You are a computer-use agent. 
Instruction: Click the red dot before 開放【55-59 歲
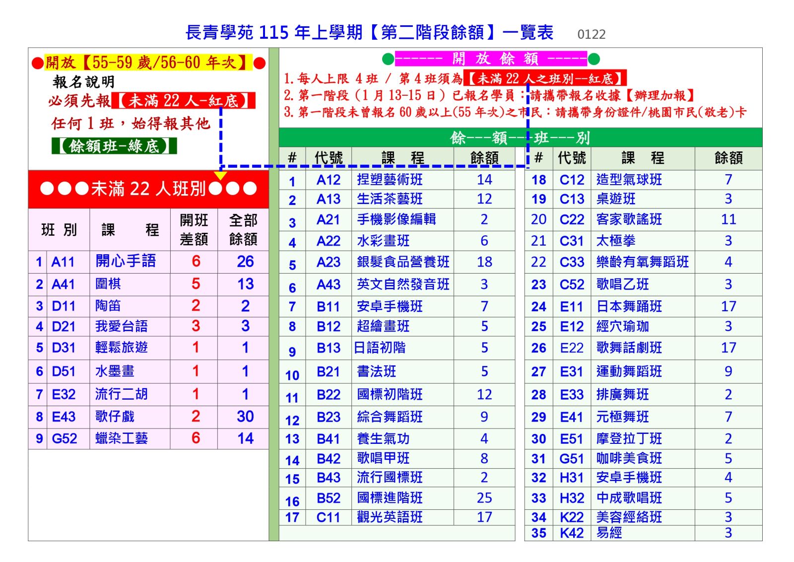37,63
